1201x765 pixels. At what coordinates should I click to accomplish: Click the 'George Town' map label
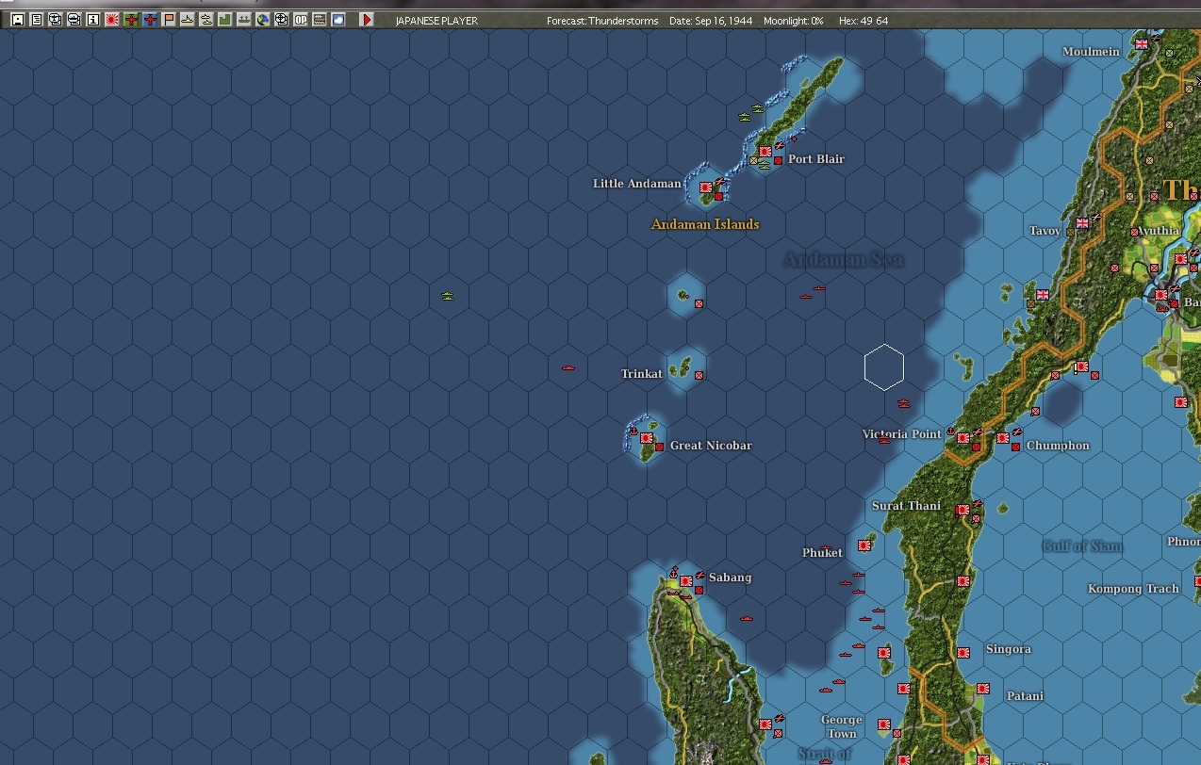tap(841, 726)
